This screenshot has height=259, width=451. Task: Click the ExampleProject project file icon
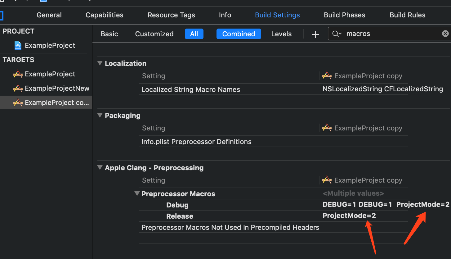pos(18,45)
